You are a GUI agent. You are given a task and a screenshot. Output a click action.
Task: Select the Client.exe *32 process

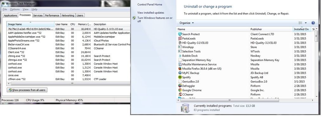pyautogui.click(x=69, y=52)
